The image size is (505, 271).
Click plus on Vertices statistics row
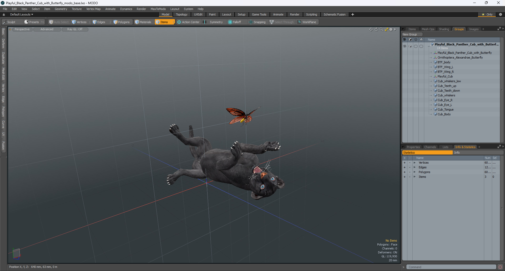(405, 163)
